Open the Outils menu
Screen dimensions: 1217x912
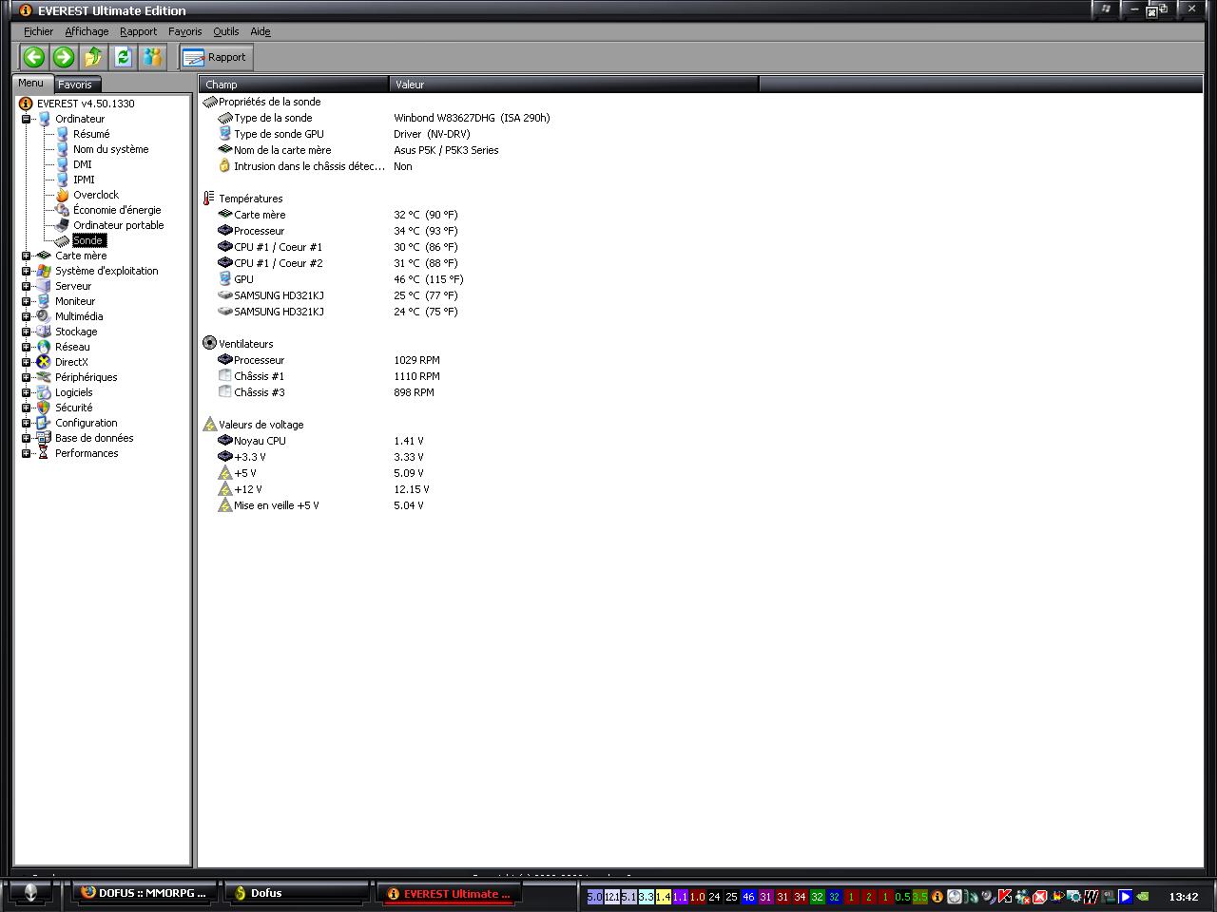[226, 31]
